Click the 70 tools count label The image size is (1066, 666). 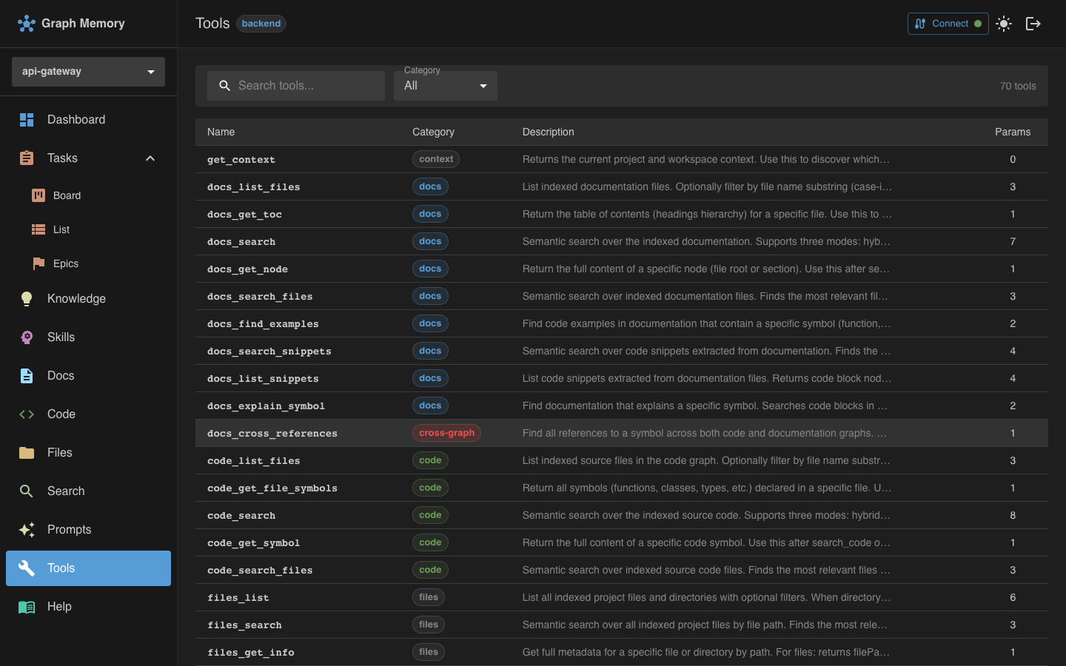[x=1018, y=86]
